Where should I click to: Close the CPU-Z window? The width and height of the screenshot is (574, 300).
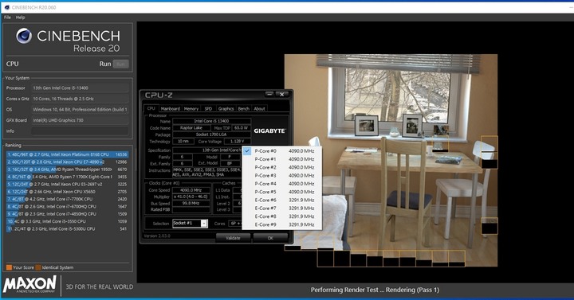[282, 94]
